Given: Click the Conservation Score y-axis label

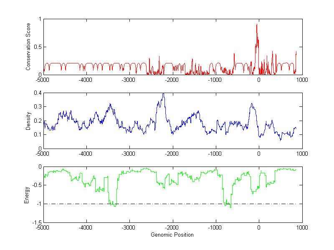Looking at the screenshot, I should pyautogui.click(x=28, y=47).
